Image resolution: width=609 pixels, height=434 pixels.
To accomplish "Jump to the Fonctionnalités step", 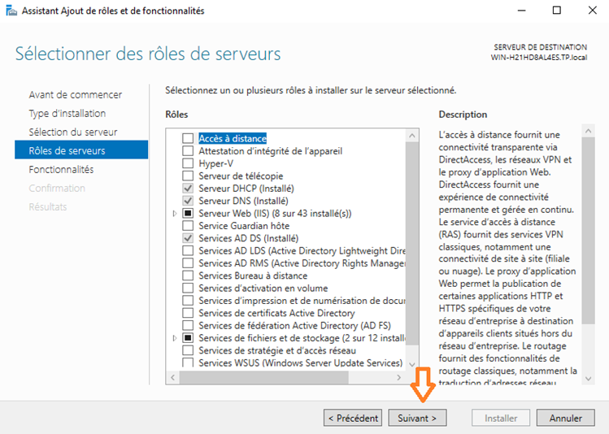I will tap(61, 169).
